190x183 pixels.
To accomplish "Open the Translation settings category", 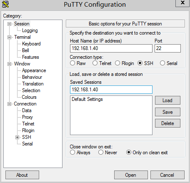I will point(33,84).
